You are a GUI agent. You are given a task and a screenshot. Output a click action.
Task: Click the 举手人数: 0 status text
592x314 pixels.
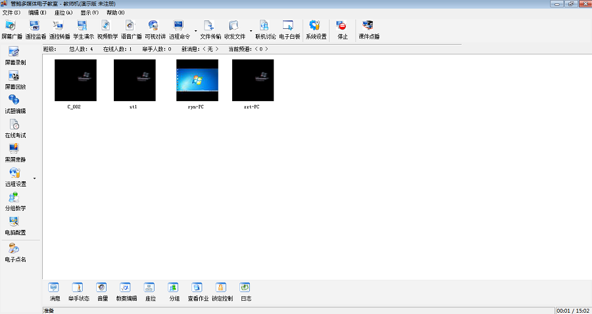(x=157, y=49)
